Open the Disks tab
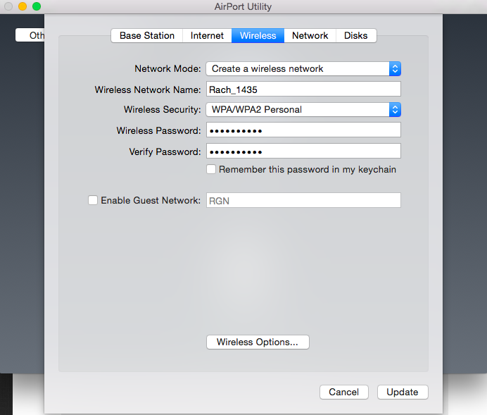Screen dimensions: 487x415 pos(356,35)
